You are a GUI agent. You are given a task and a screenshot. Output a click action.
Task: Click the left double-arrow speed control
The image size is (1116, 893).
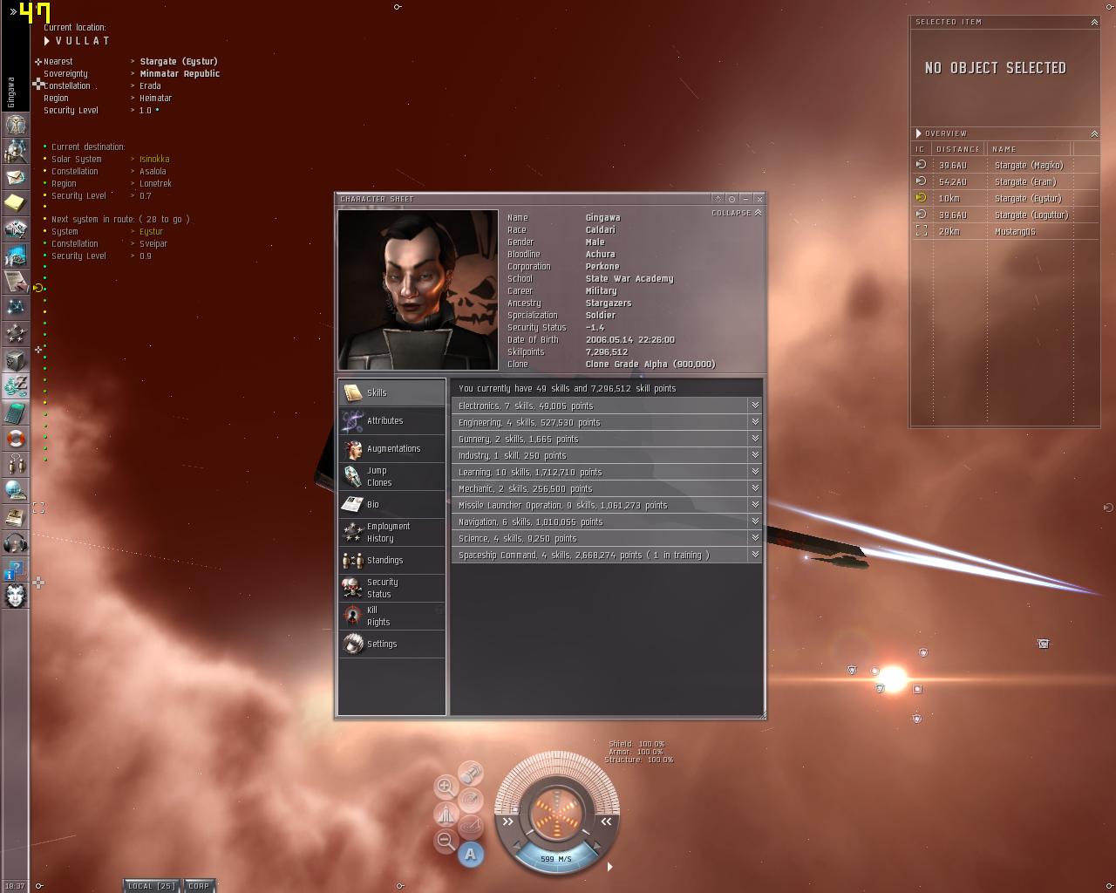507,821
